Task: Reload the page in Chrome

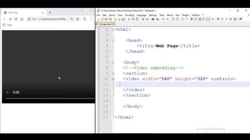Action: pos(16,19)
